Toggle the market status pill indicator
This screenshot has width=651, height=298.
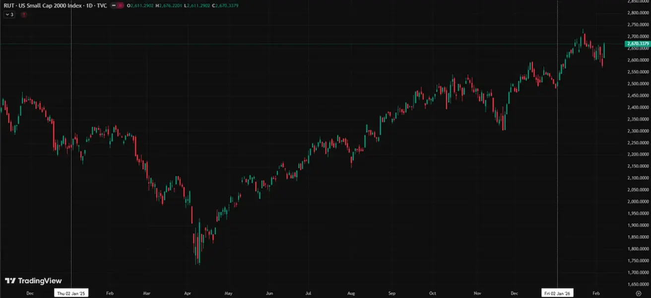point(117,5)
